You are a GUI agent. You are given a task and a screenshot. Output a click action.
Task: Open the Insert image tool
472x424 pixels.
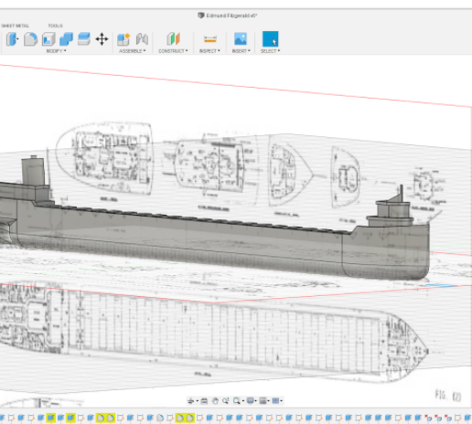pyautogui.click(x=241, y=39)
